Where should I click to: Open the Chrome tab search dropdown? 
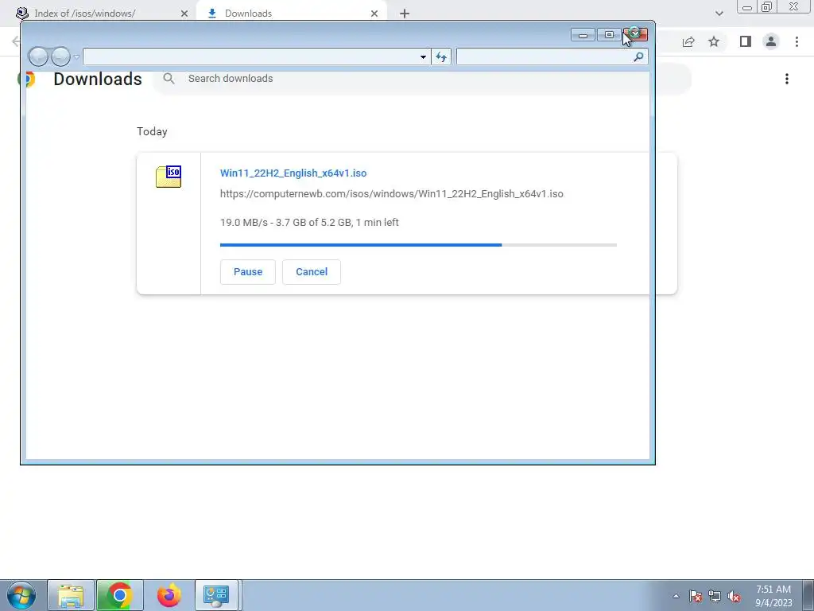pos(719,14)
